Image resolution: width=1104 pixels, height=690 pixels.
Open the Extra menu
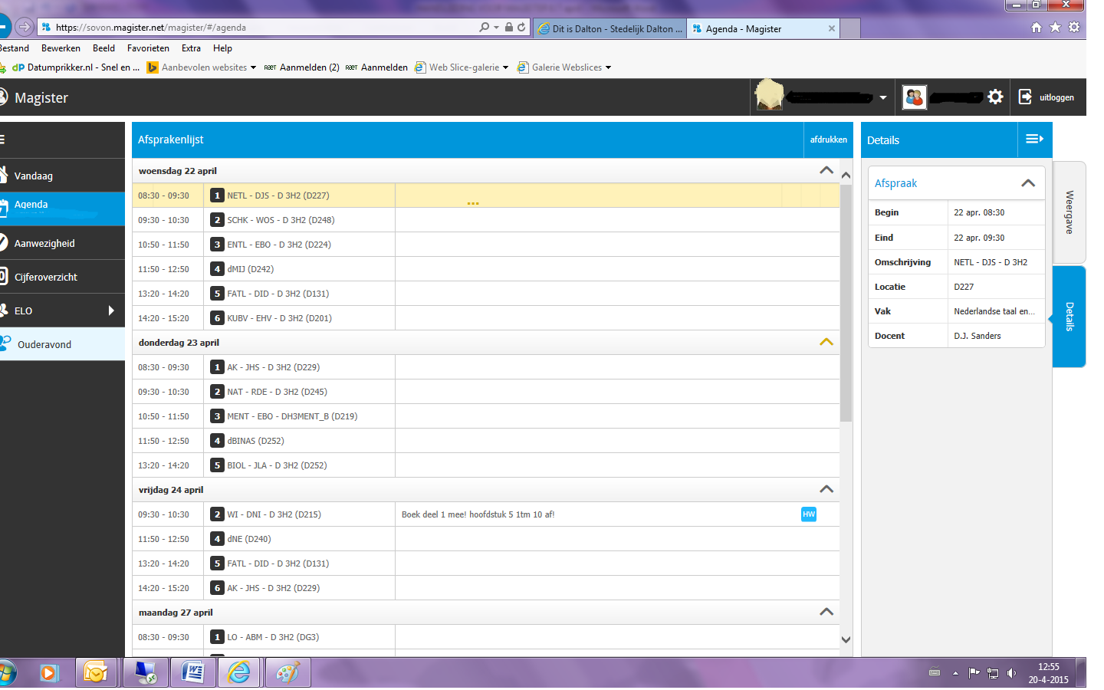tap(191, 48)
